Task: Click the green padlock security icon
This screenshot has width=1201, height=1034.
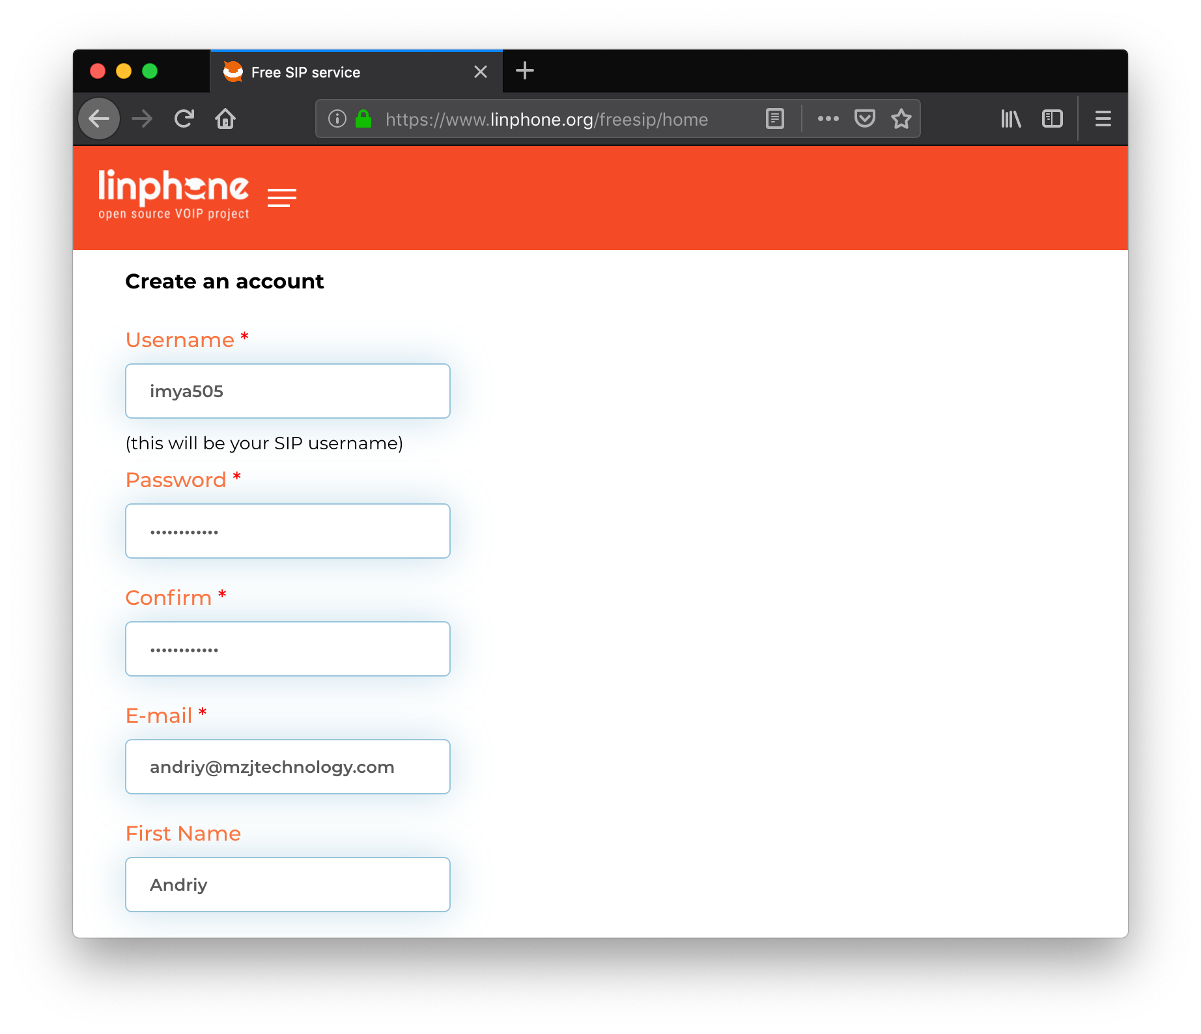Action: 363,119
